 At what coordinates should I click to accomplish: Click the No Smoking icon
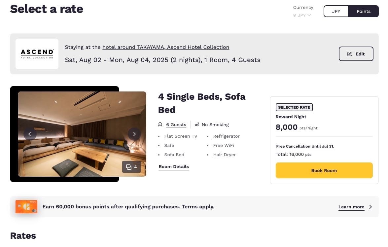pos(197,124)
